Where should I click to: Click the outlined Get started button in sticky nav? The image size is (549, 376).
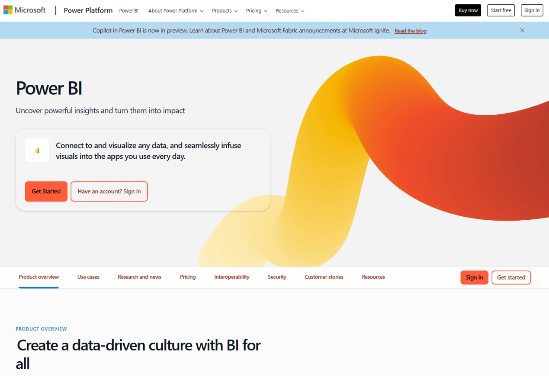click(511, 277)
